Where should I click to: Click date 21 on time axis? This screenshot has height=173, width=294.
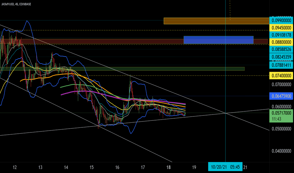[x=245, y=167]
